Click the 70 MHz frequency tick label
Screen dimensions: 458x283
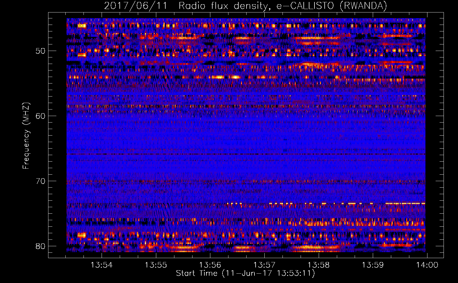point(40,181)
